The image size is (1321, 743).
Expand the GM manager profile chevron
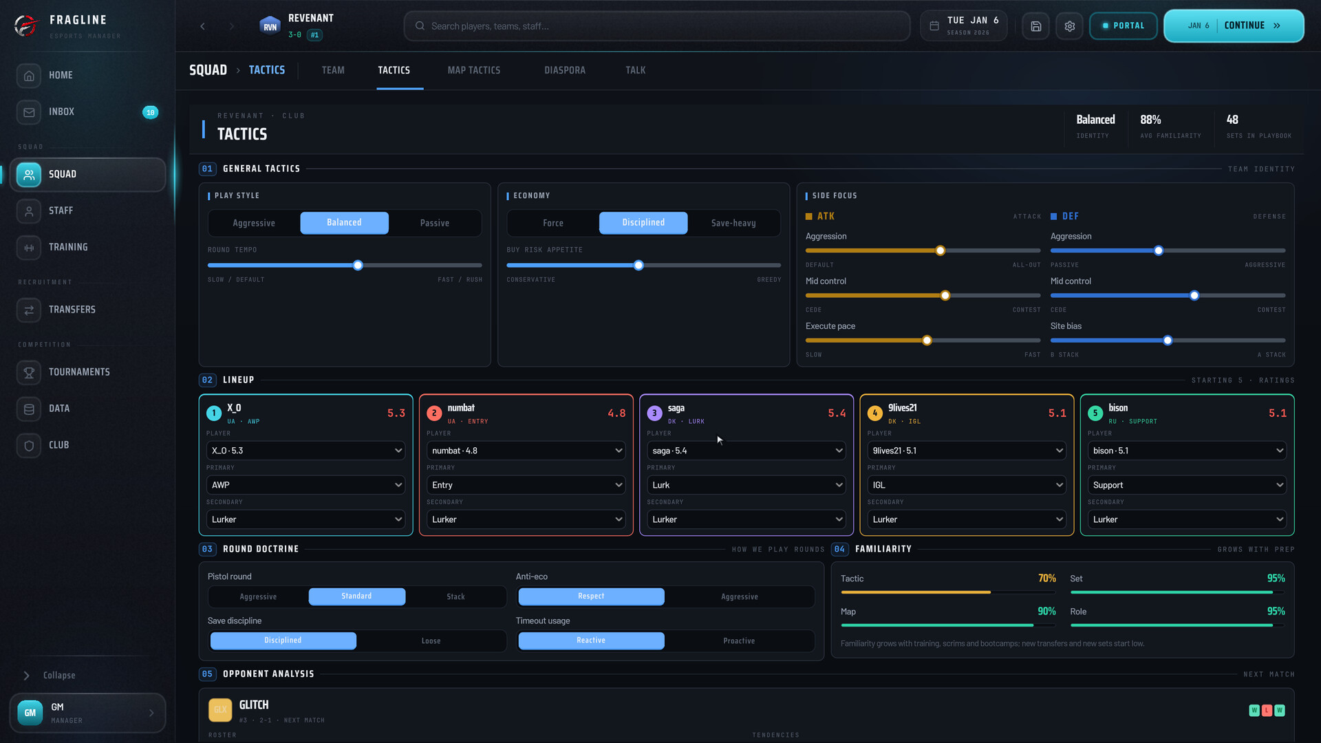[151, 713]
